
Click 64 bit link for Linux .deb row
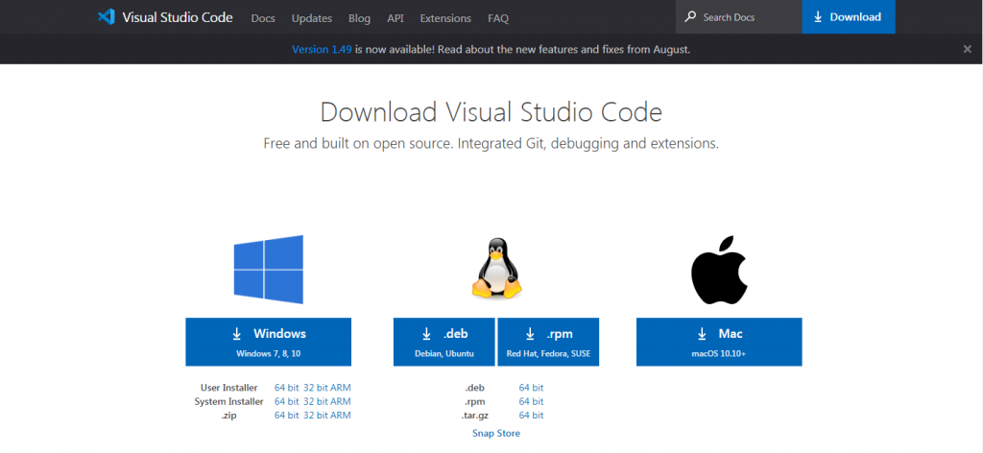pos(531,388)
